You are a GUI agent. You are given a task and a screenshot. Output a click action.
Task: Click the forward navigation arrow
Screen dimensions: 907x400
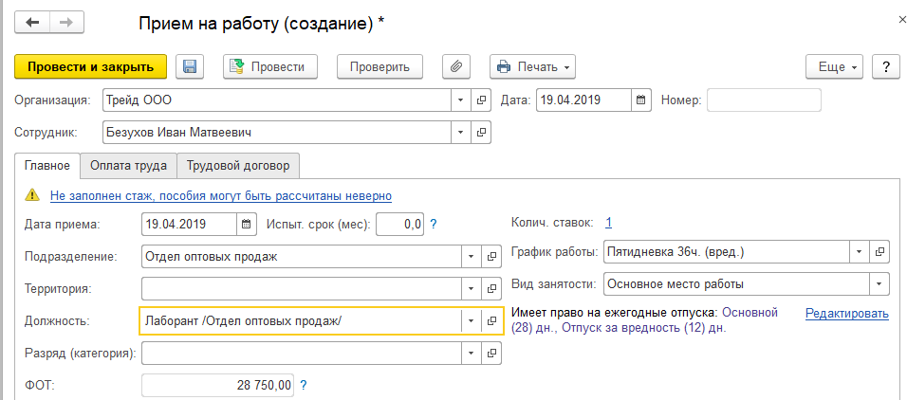coord(65,22)
